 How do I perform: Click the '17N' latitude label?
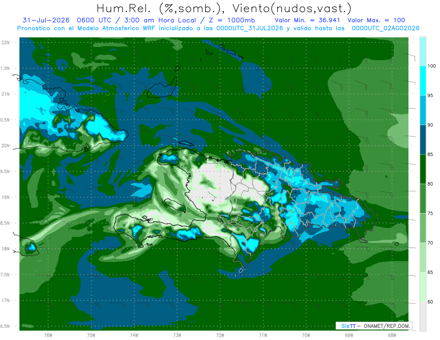pyautogui.click(x=6, y=301)
